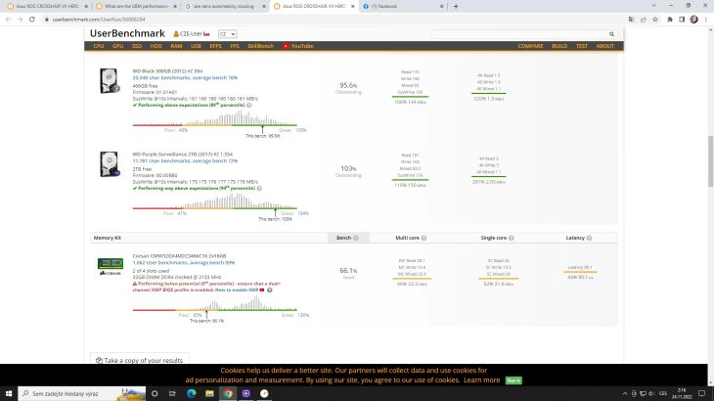
Task: Click info icon after XMP warning
Action: tap(270, 290)
